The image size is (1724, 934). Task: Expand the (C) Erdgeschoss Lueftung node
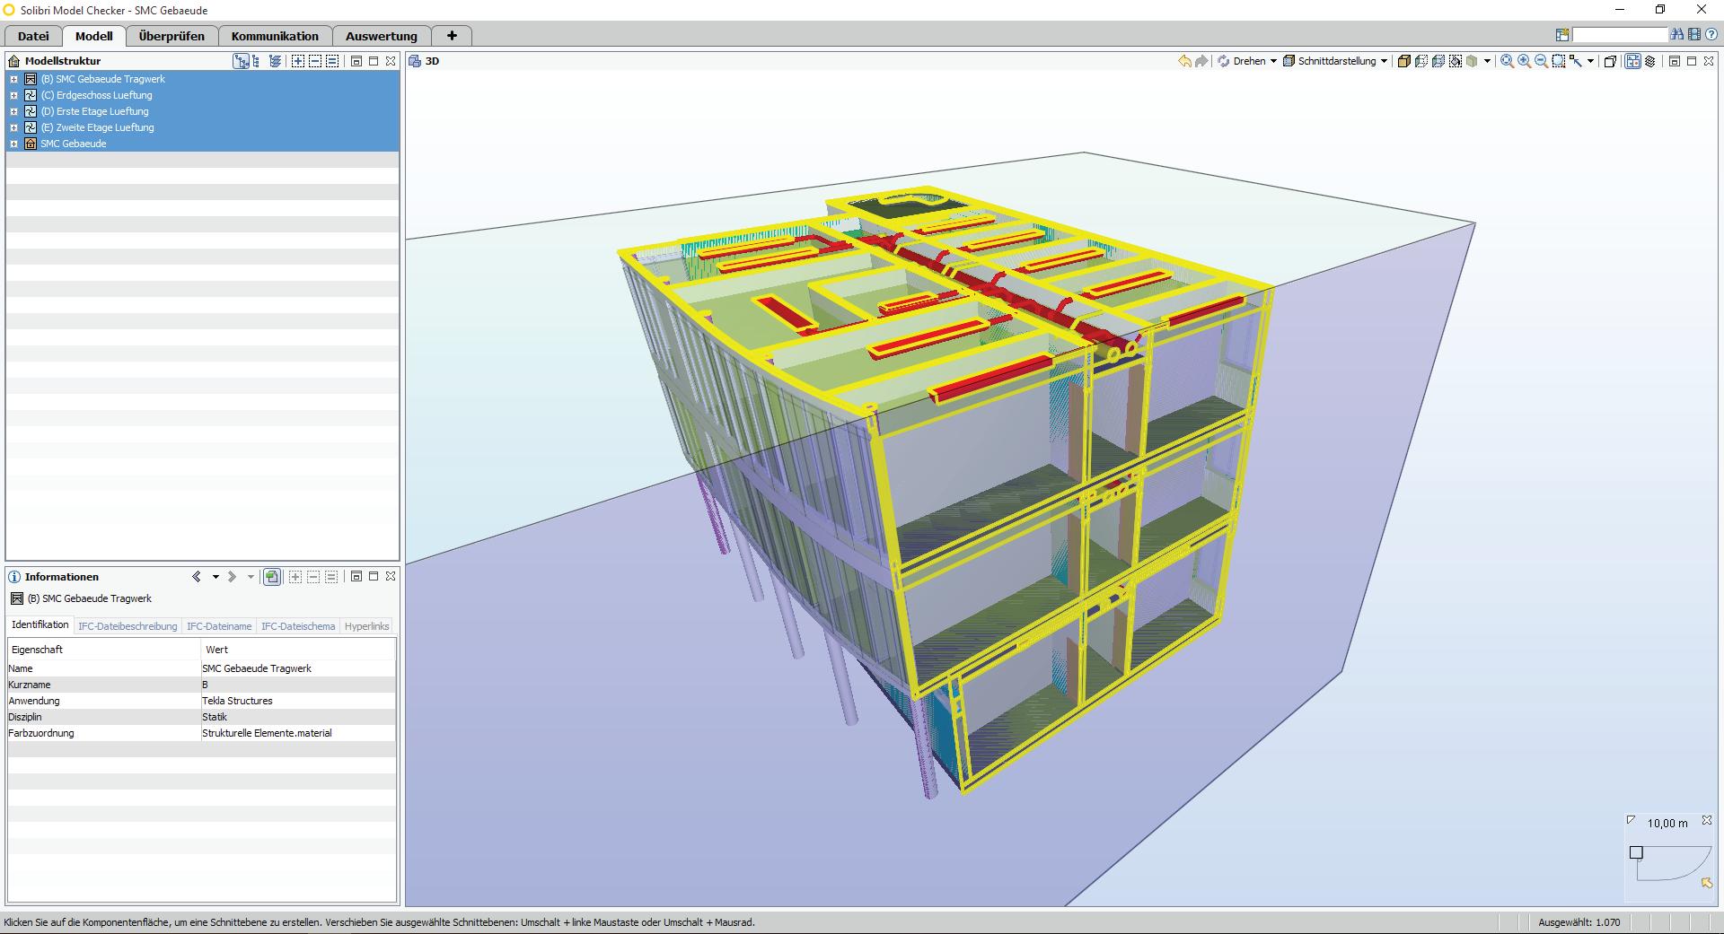click(x=13, y=95)
